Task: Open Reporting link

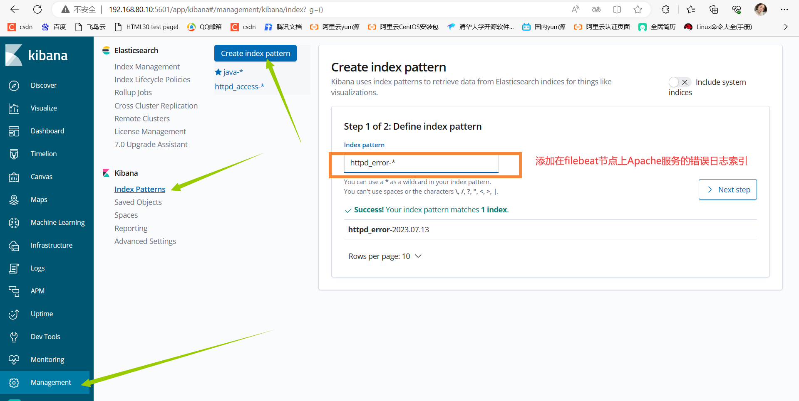Action: pos(131,228)
